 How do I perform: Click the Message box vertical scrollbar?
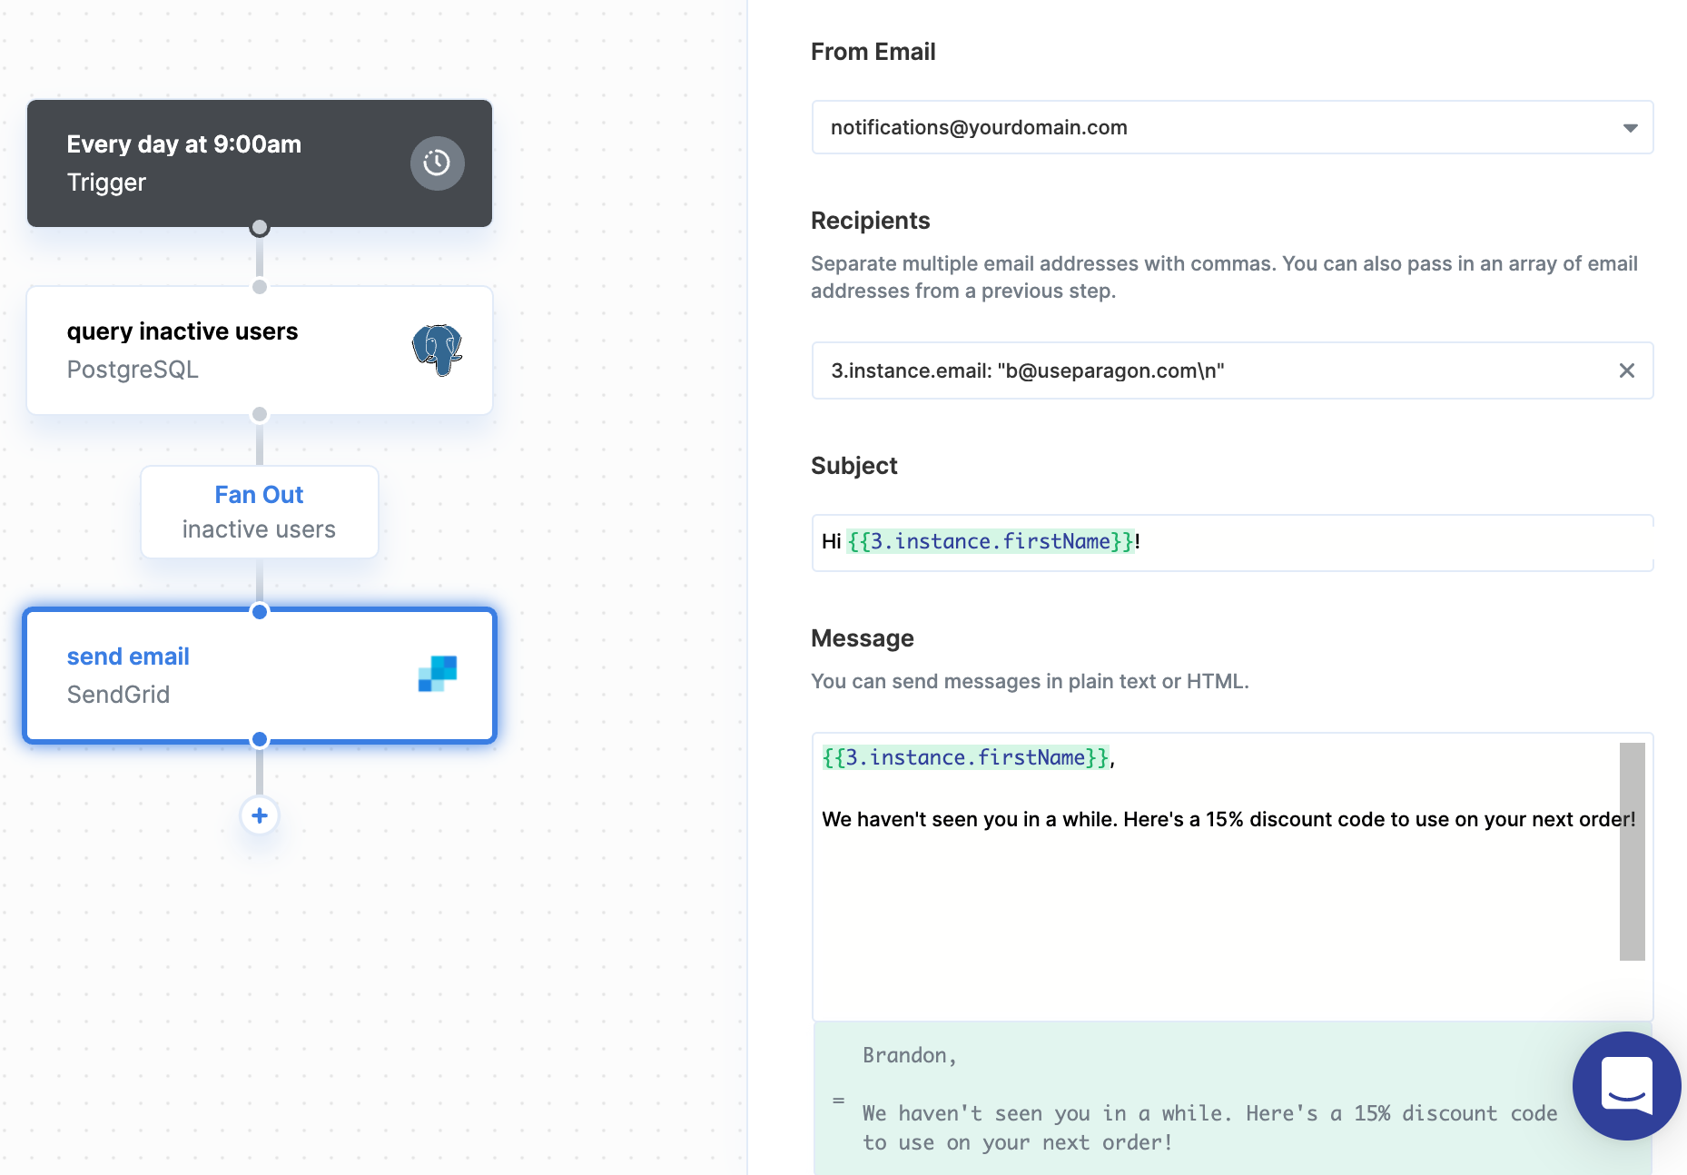(1632, 851)
